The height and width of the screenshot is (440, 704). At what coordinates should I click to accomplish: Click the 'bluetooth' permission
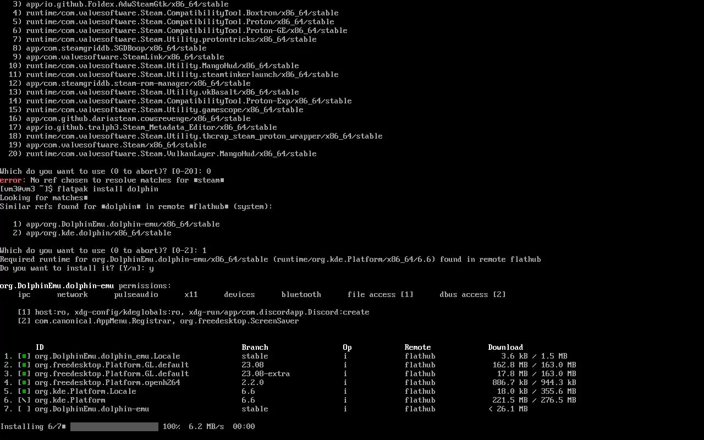(301, 295)
